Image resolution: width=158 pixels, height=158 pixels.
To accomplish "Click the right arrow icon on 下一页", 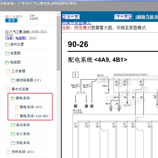I will pyautogui.click(x=130, y=17).
